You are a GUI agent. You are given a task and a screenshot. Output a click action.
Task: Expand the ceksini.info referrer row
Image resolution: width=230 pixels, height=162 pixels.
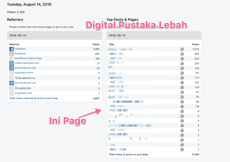tap(16, 88)
